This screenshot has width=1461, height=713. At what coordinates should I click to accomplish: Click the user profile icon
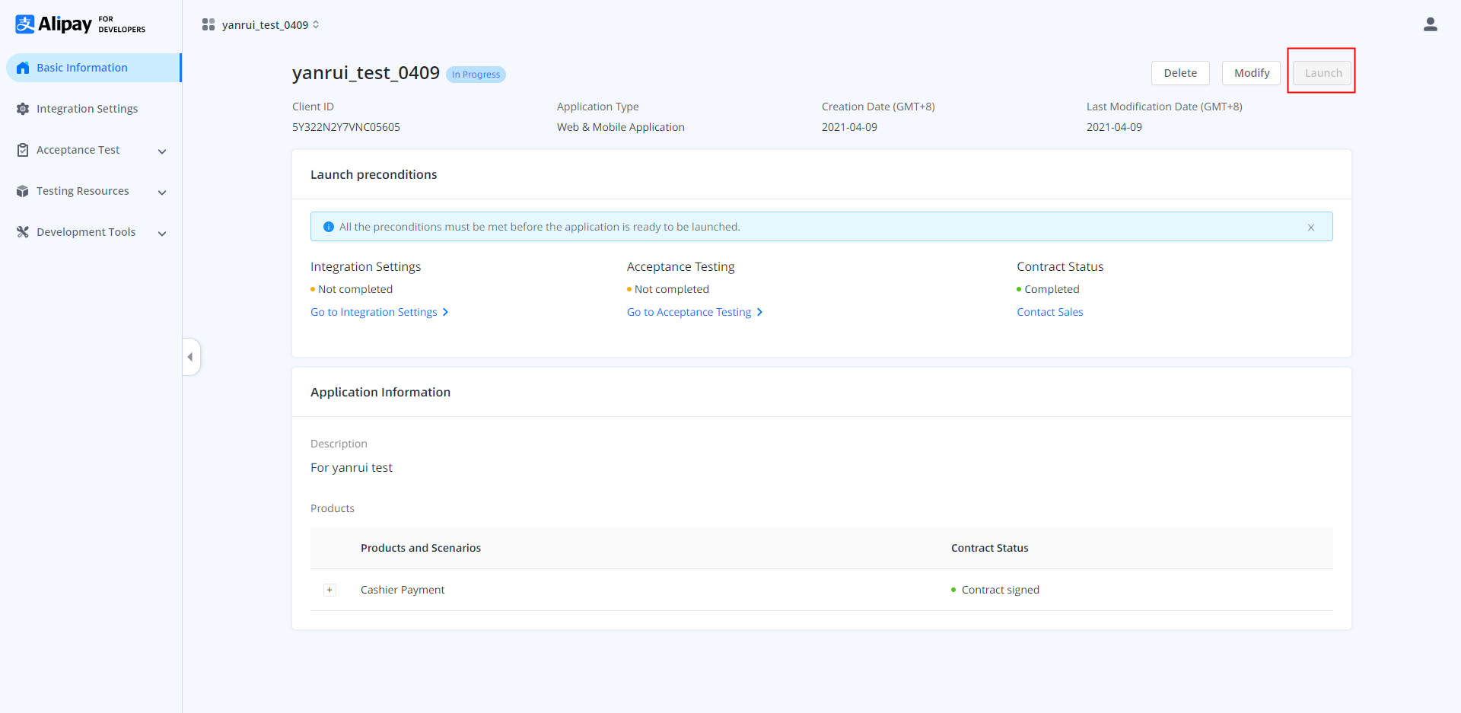pyautogui.click(x=1430, y=24)
